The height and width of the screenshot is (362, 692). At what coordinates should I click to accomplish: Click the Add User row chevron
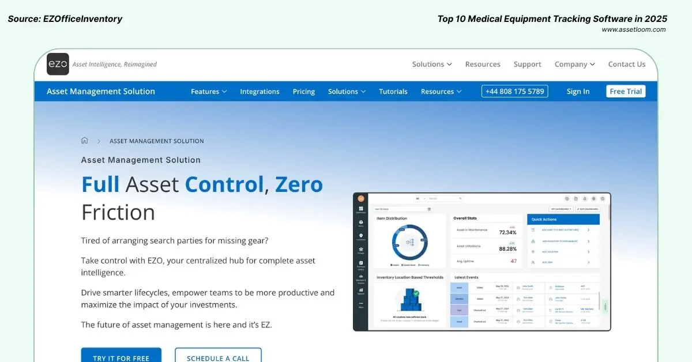588,262
